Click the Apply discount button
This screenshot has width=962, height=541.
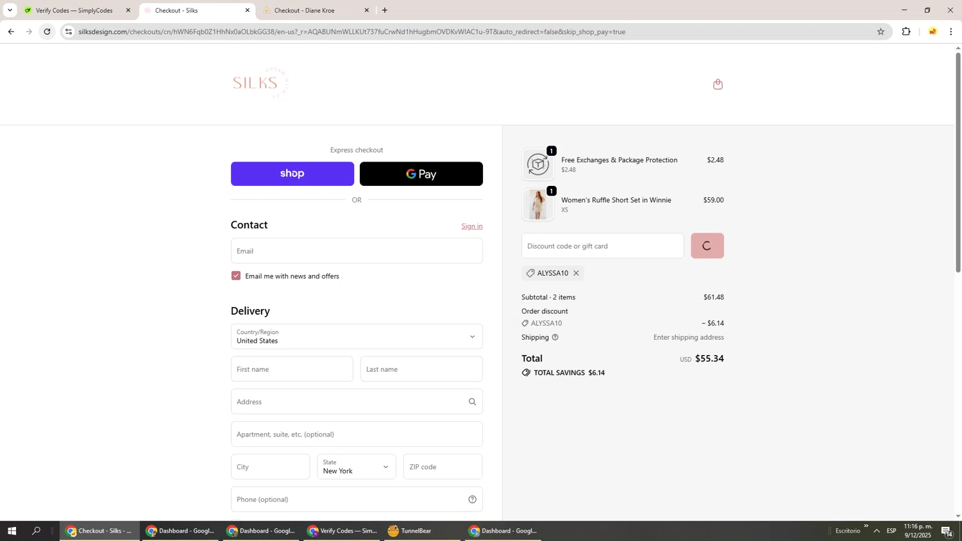pos(707,246)
